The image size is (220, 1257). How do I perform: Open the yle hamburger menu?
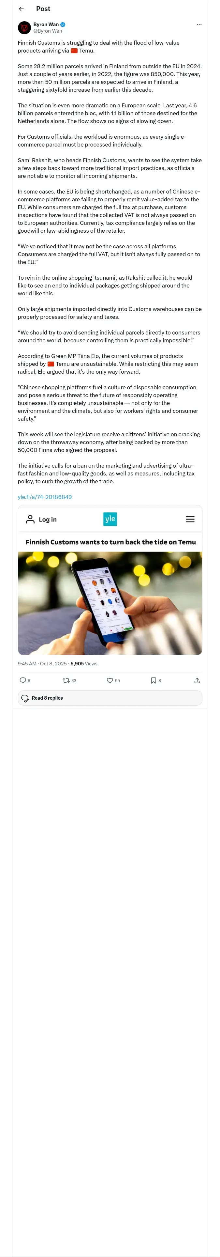click(190, 519)
